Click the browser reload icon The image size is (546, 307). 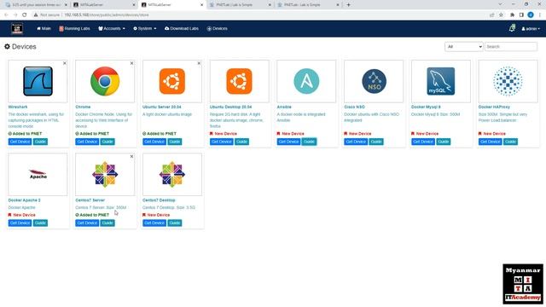tap(25, 15)
